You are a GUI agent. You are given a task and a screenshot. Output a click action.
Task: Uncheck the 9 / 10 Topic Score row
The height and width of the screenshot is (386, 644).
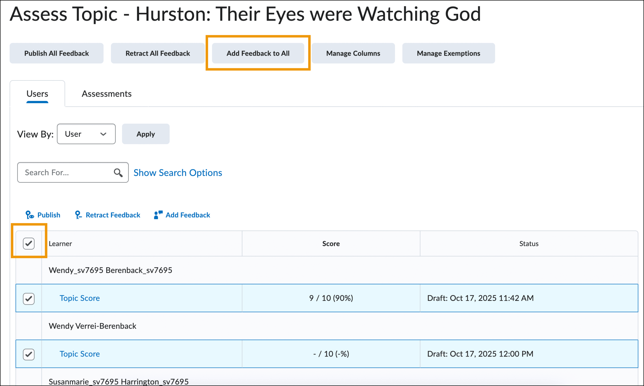coord(29,299)
